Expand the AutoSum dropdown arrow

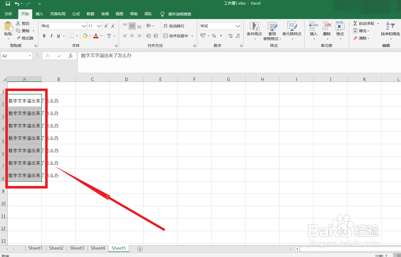(378, 23)
